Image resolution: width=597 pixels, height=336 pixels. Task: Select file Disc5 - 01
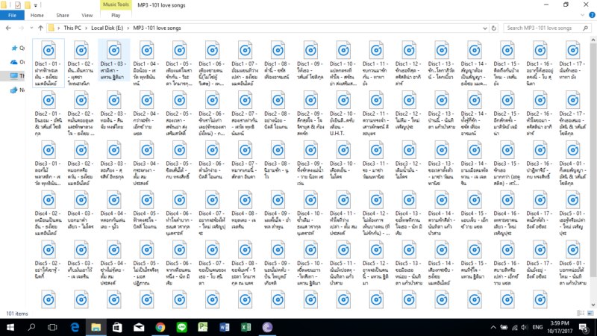(x=572, y=214)
